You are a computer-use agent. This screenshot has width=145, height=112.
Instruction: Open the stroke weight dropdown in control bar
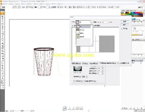pyautogui.click(x=32, y=7)
